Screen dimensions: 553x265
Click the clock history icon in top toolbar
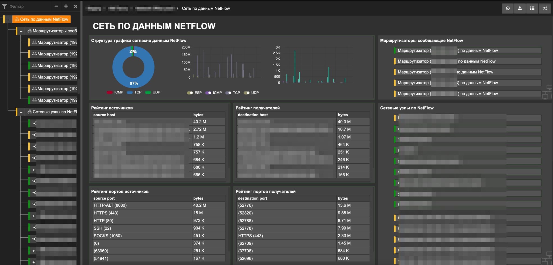[508, 8]
